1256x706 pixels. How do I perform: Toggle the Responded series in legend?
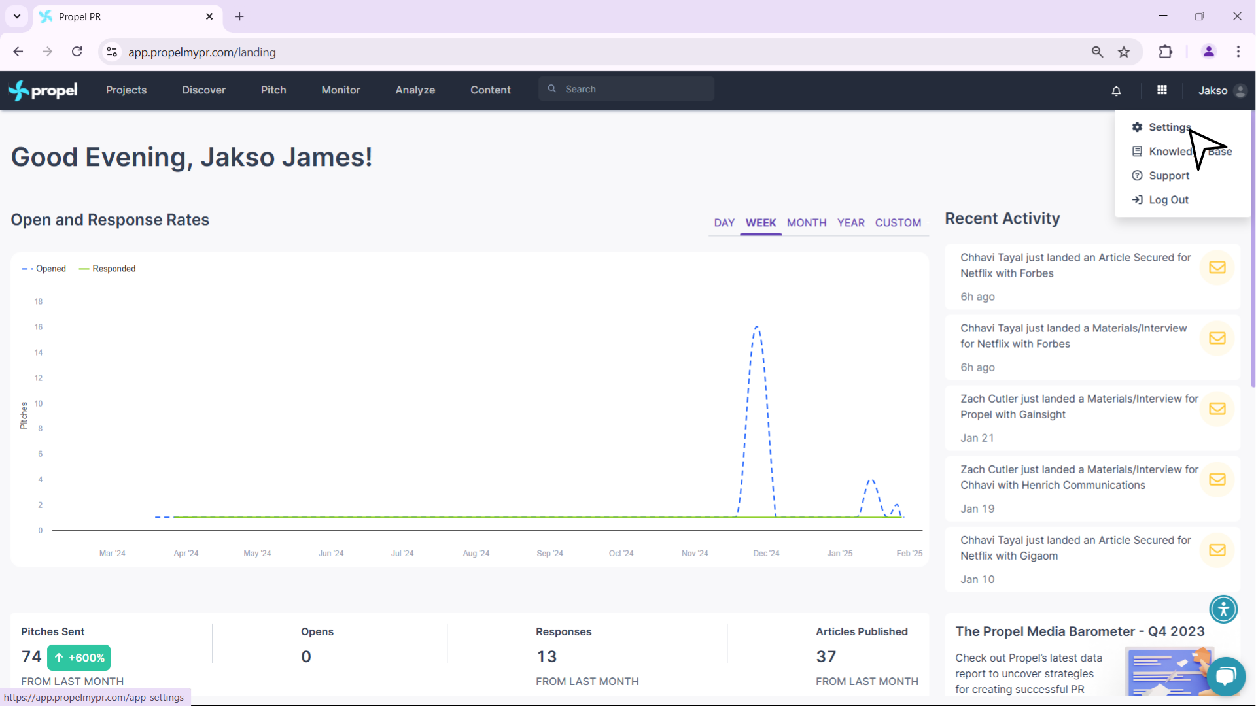coord(107,269)
